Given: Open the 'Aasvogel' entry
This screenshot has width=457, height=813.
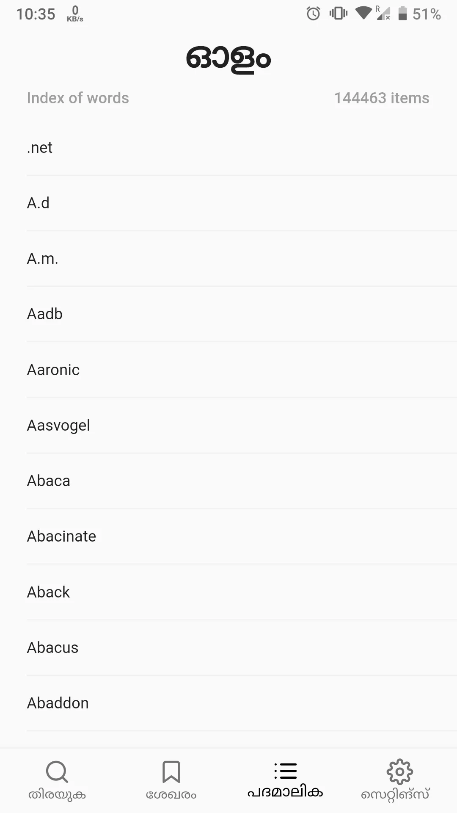Looking at the screenshot, I should click(58, 426).
